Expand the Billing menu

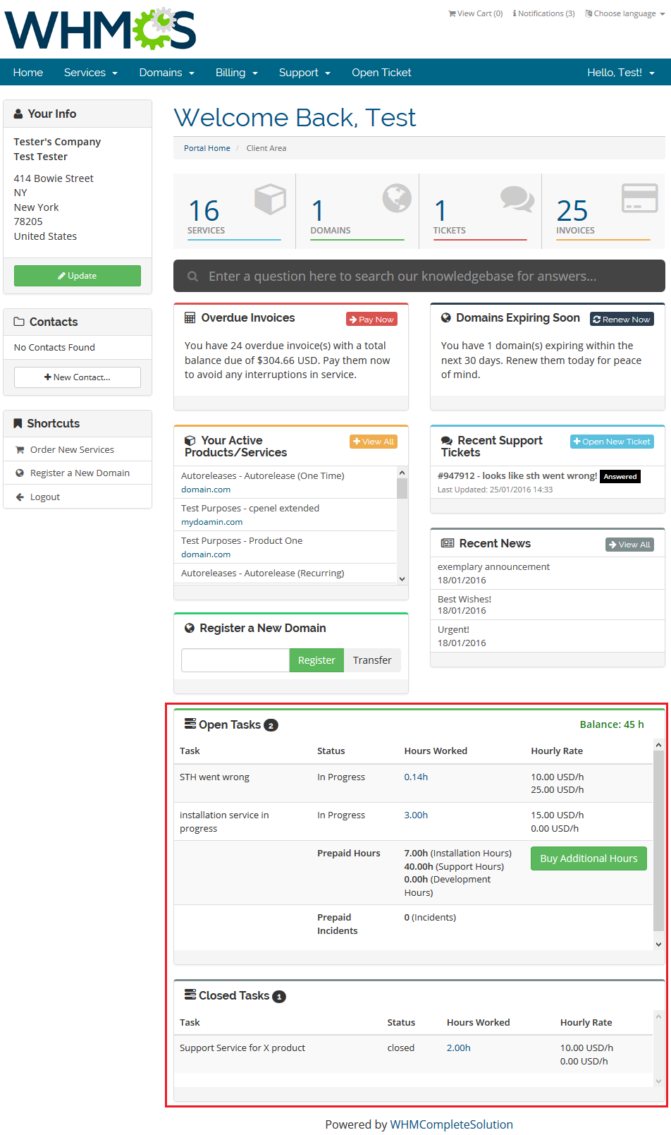pos(237,73)
